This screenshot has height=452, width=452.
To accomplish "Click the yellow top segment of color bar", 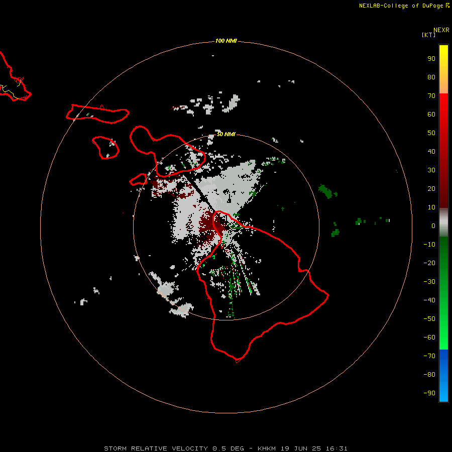I will tap(443, 69).
